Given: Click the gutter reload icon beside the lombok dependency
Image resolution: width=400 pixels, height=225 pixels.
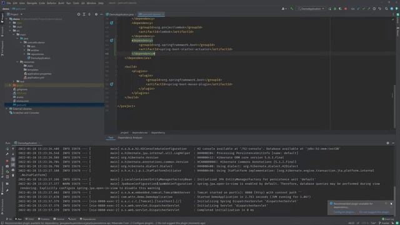Looking at the screenshot, I should pyautogui.click(x=112, y=23).
